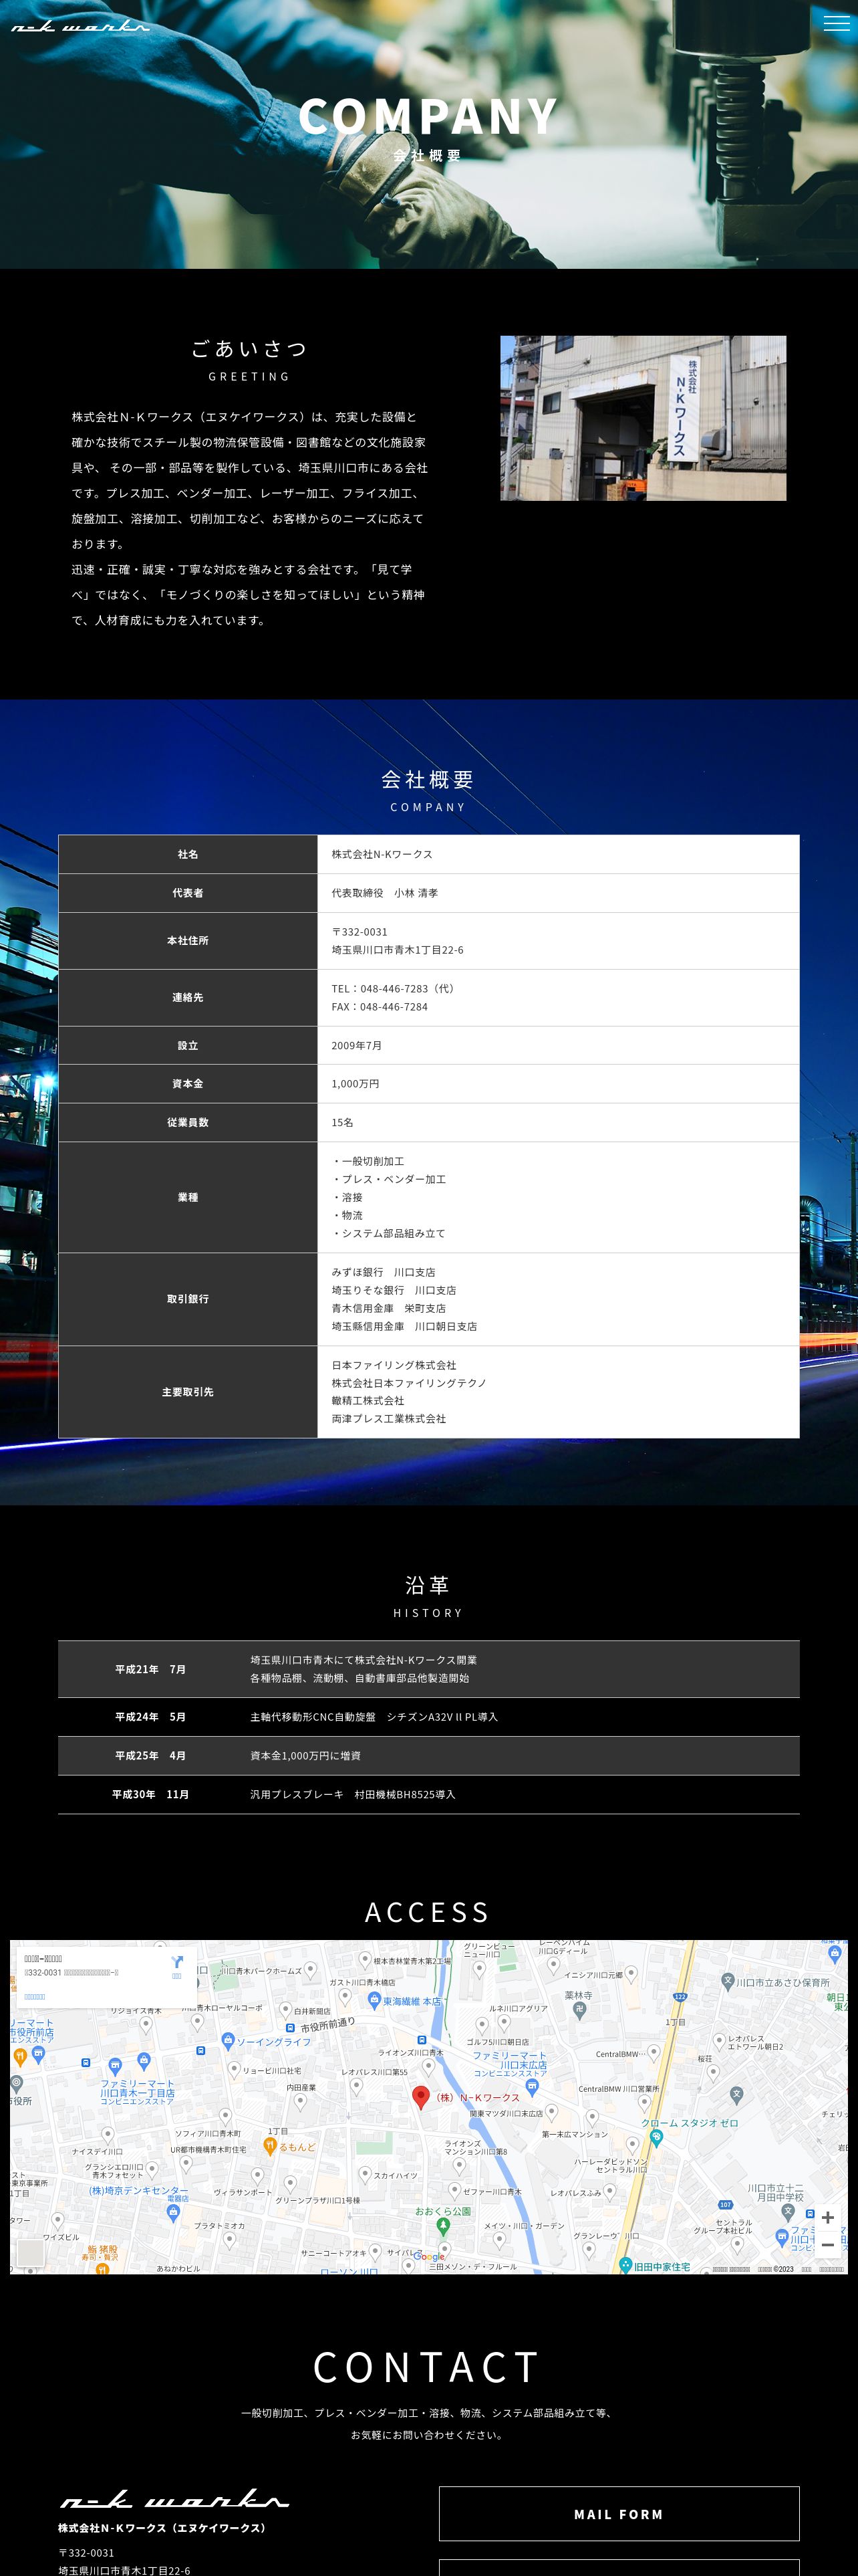Click the N-K Works building photo
Image resolution: width=858 pixels, height=2576 pixels.
point(642,418)
